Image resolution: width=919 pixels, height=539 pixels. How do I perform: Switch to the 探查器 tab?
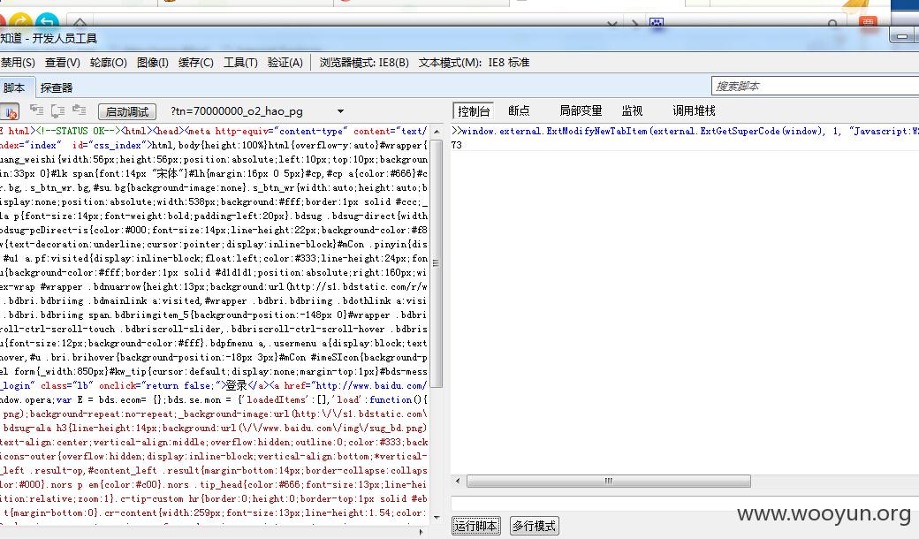(57, 87)
